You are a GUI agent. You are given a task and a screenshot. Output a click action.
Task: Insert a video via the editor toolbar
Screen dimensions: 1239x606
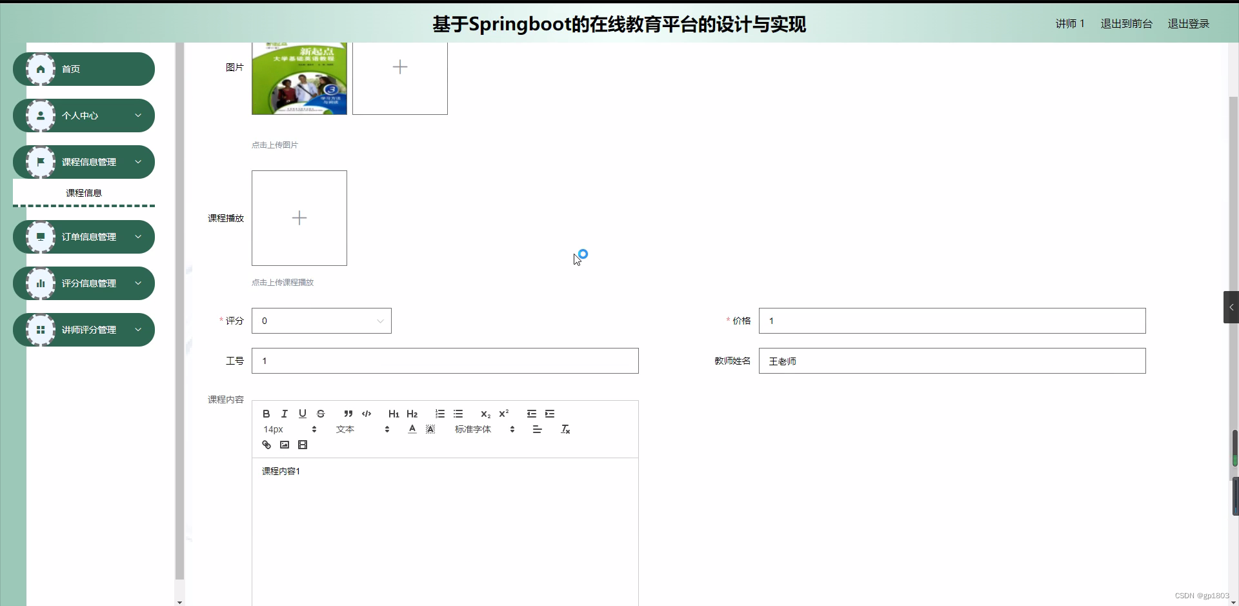[x=303, y=445]
